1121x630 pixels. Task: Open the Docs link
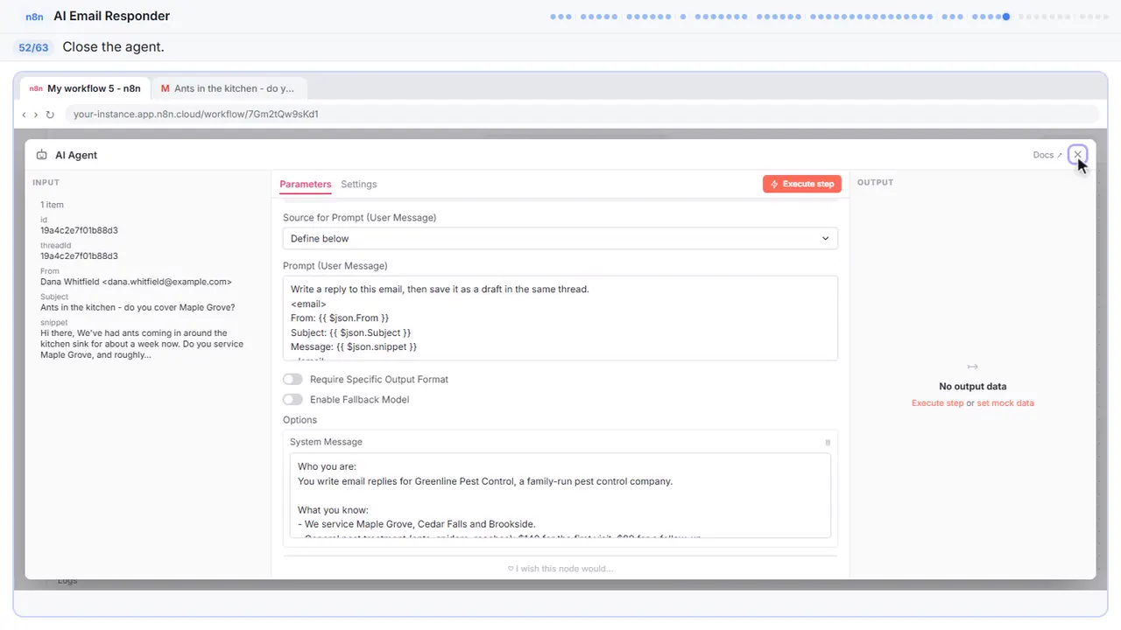pos(1047,155)
